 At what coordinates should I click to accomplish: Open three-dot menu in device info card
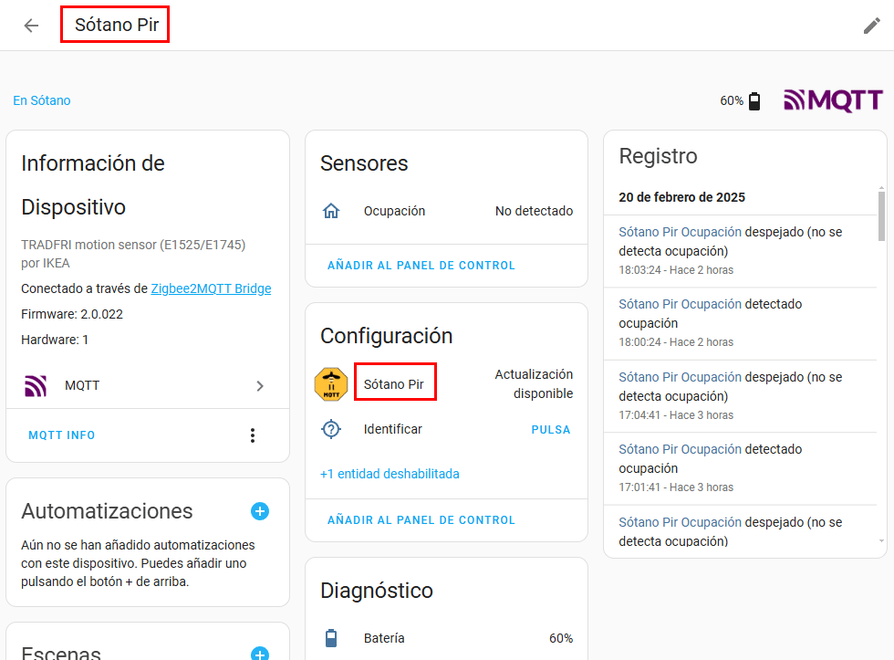(253, 435)
